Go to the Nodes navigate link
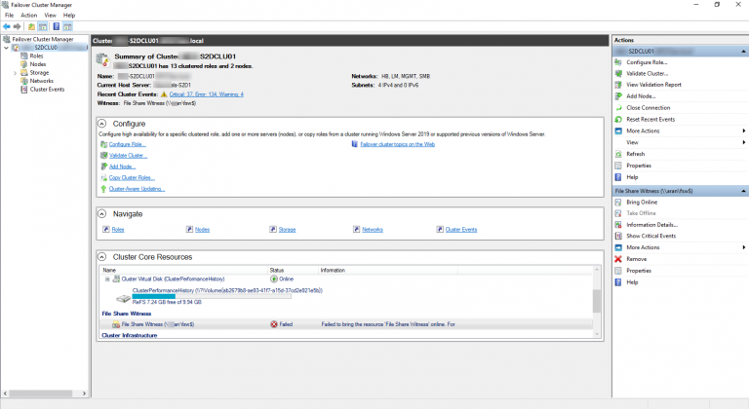This screenshot has height=409, width=749. pos(202,230)
